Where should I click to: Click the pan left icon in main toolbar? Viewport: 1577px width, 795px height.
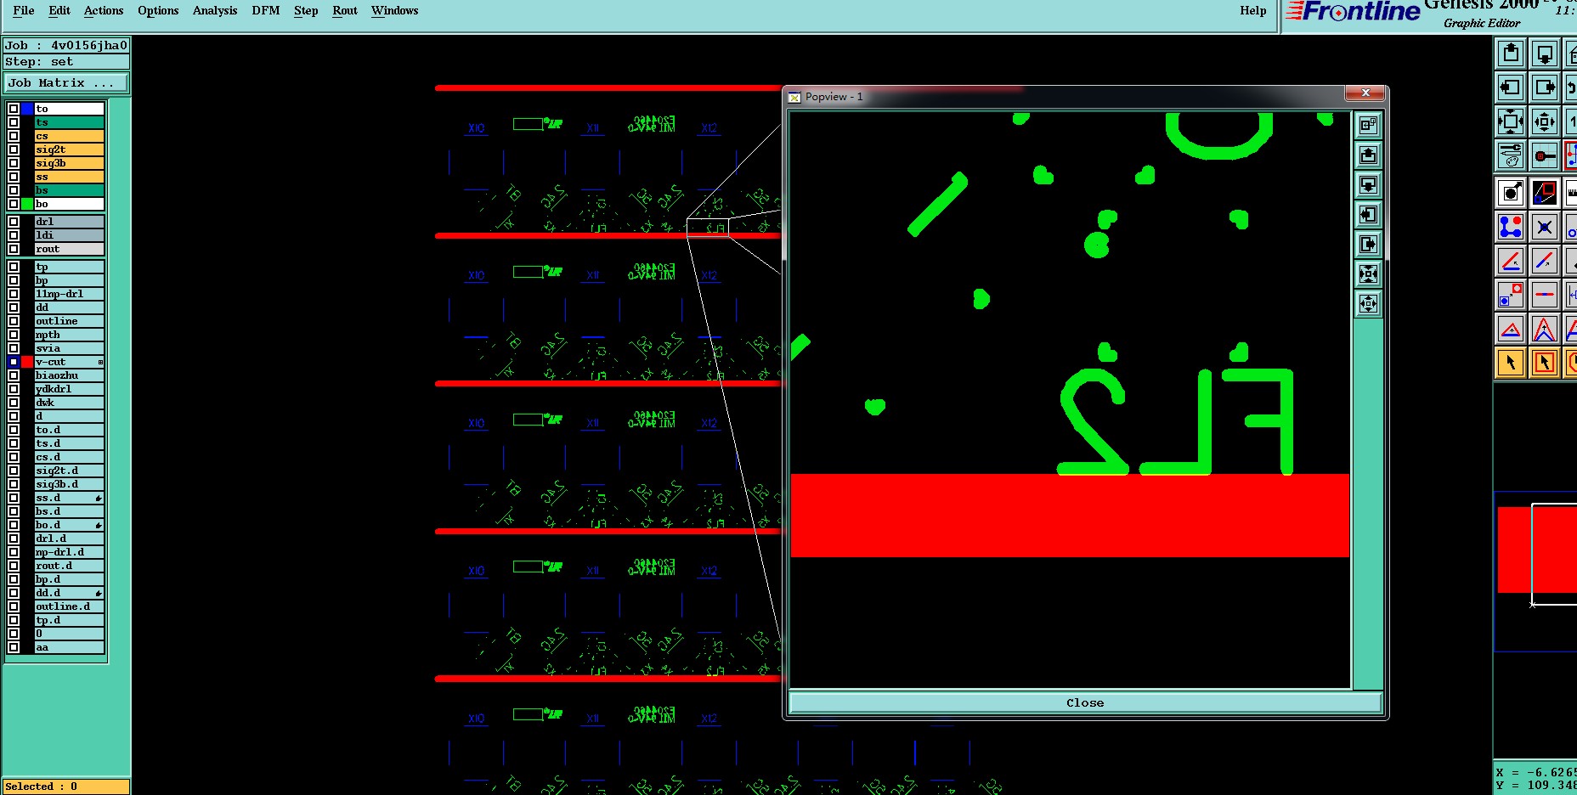click(1511, 87)
